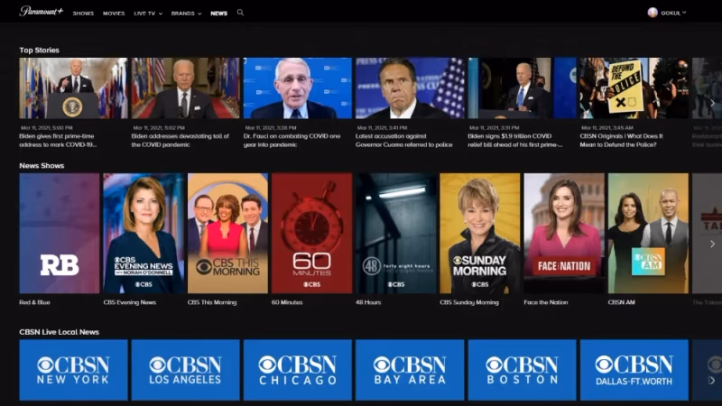Watch CBSN Chicago live tile
The width and height of the screenshot is (722, 406).
pyautogui.click(x=298, y=370)
